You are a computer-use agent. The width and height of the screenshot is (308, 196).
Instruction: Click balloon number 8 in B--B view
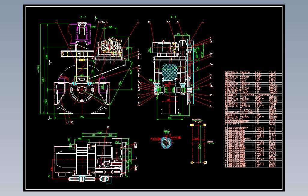coord(211,106)
